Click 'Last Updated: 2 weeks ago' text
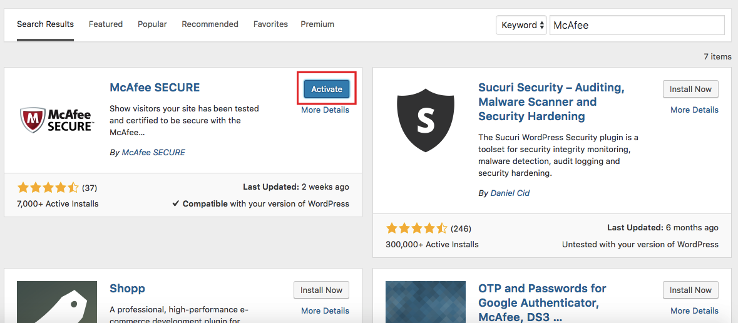Screen dimensions: 738x323 [x=296, y=187]
